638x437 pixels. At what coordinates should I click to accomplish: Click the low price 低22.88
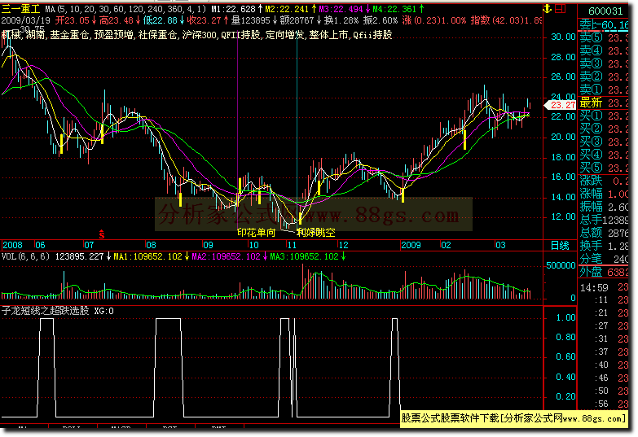pyautogui.click(x=164, y=20)
